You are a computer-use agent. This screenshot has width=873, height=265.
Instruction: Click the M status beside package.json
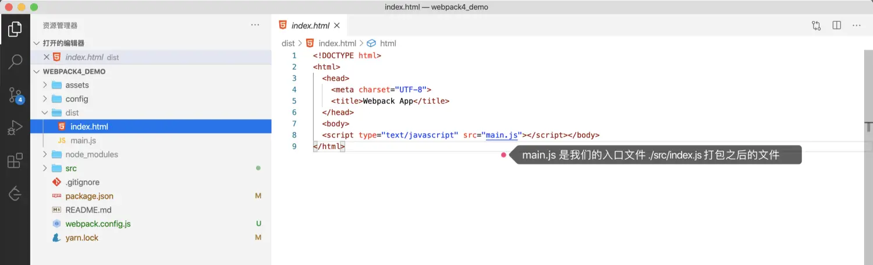[258, 196]
